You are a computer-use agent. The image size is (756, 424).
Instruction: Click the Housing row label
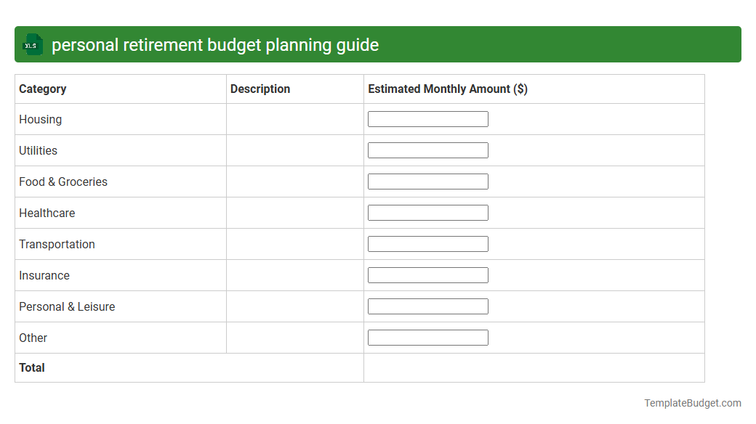40,119
